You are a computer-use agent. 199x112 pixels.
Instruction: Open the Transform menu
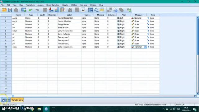point(30,5)
